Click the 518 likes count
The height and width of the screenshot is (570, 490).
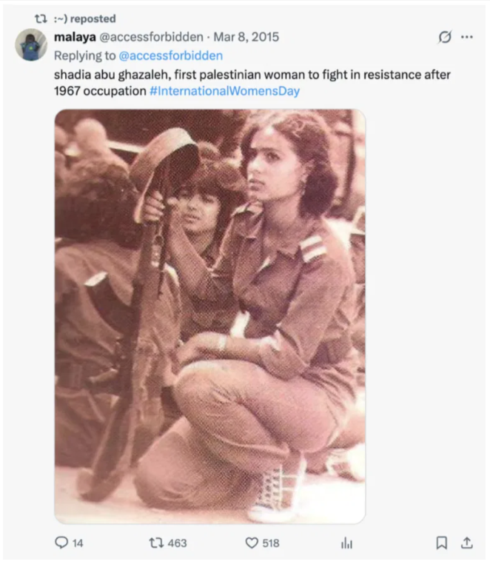click(x=271, y=543)
